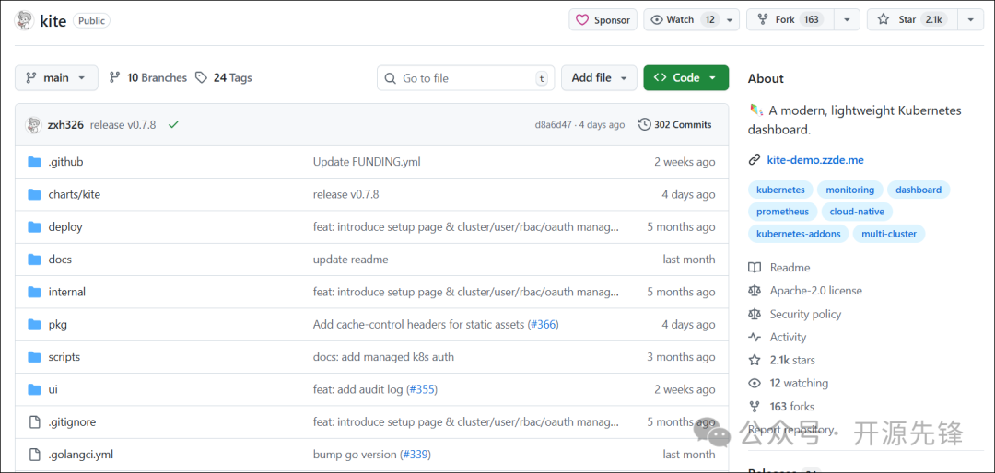Open the docs folder

coord(60,260)
